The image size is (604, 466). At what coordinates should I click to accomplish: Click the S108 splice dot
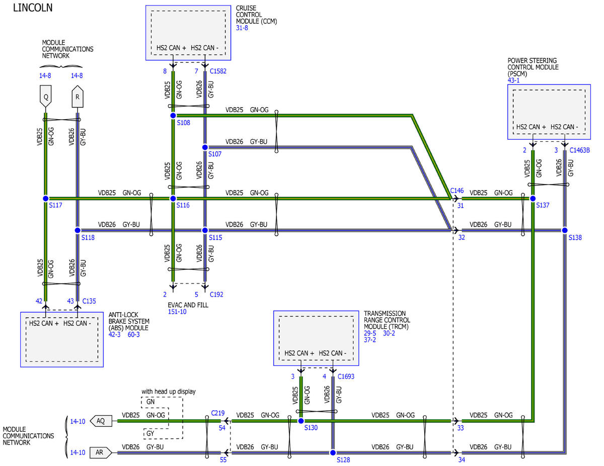click(173, 115)
